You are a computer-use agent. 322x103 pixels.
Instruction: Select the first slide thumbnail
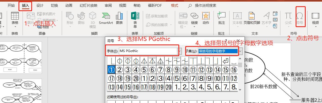(x=21, y=57)
